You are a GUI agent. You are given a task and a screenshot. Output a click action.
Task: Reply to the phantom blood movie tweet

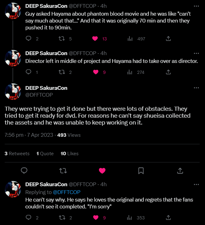[28, 39]
